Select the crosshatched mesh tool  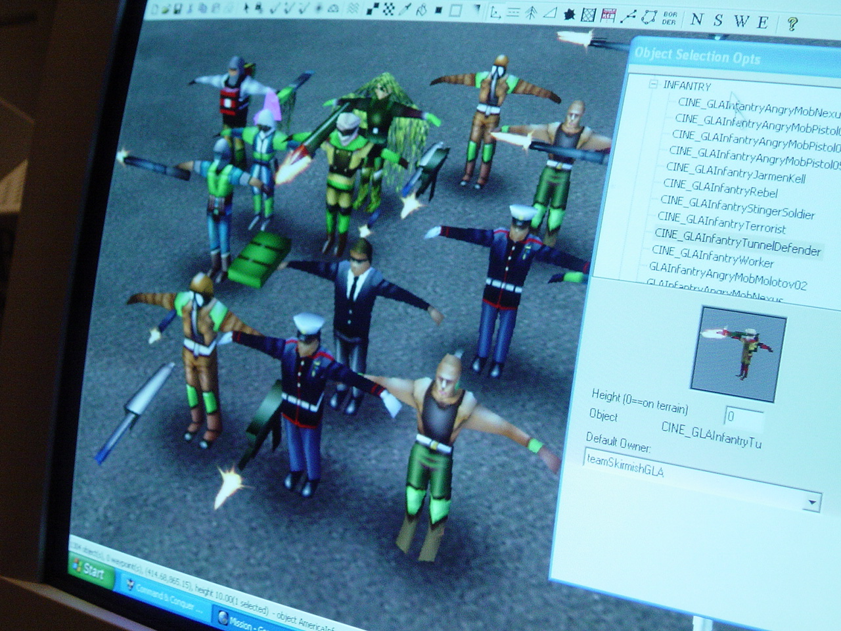589,15
